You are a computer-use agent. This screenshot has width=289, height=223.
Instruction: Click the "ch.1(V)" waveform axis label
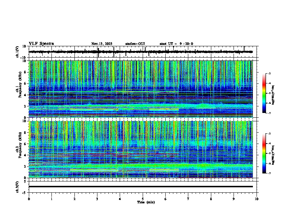click(x=18, y=52)
